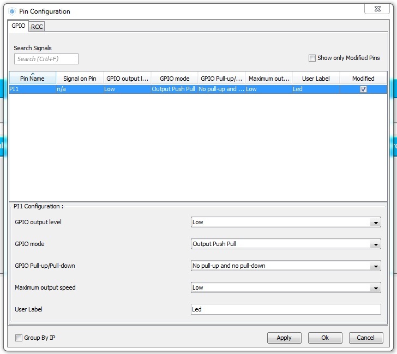The height and width of the screenshot is (354, 397).
Task: Click the GPIO Pull-up column header
Action: point(221,79)
